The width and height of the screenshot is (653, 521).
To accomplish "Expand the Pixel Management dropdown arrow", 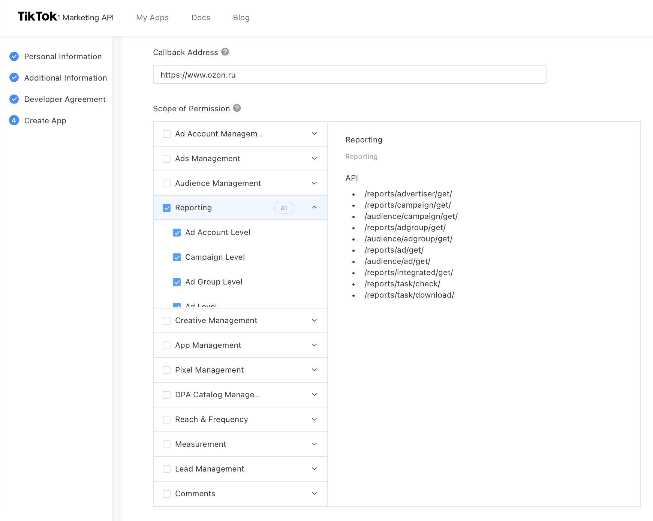I will (x=314, y=370).
